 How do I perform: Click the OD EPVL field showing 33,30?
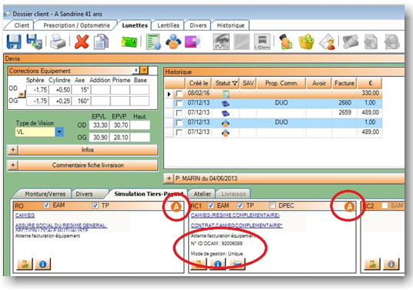pyautogui.click(x=99, y=125)
